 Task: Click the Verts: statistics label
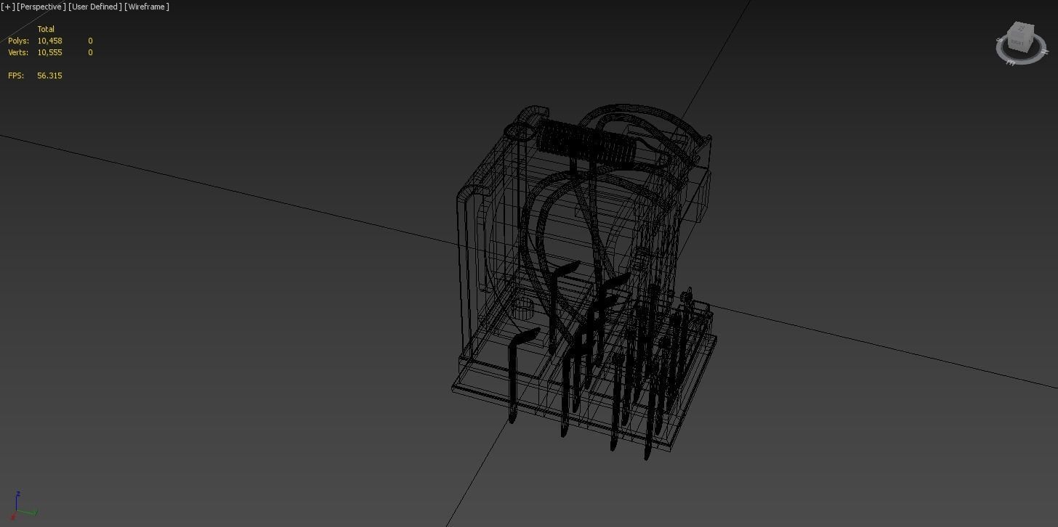coord(18,52)
